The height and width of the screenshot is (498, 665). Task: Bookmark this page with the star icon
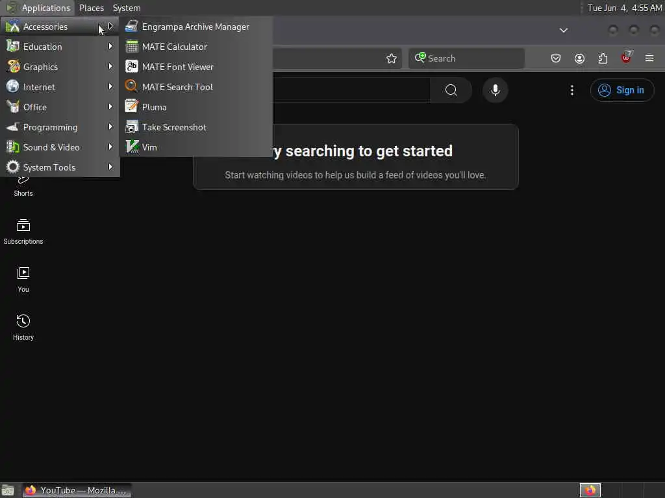click(x=392, y=58)
